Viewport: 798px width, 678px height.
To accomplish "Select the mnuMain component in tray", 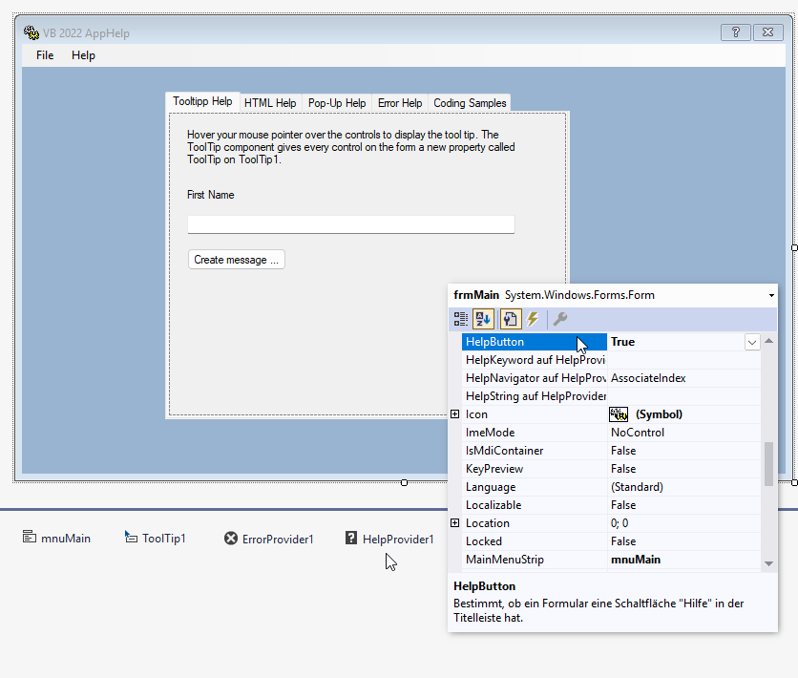I will click(x=57, y=539).
